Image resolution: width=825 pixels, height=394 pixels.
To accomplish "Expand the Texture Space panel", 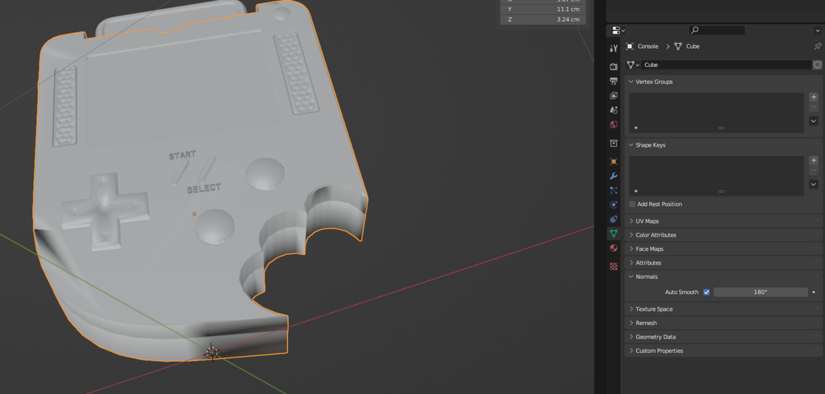I will [x=631, y=309].
